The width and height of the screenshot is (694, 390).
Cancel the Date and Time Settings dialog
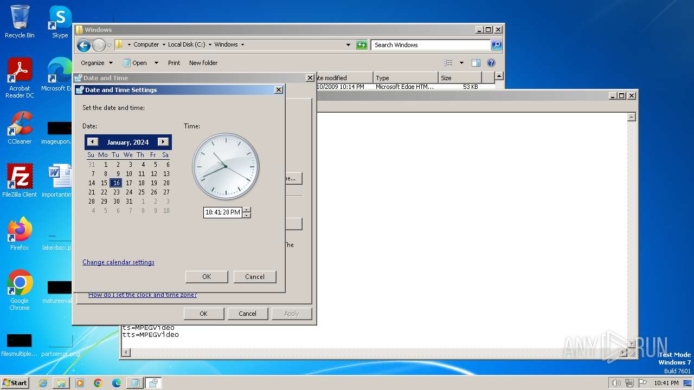[x=255, y=277]
